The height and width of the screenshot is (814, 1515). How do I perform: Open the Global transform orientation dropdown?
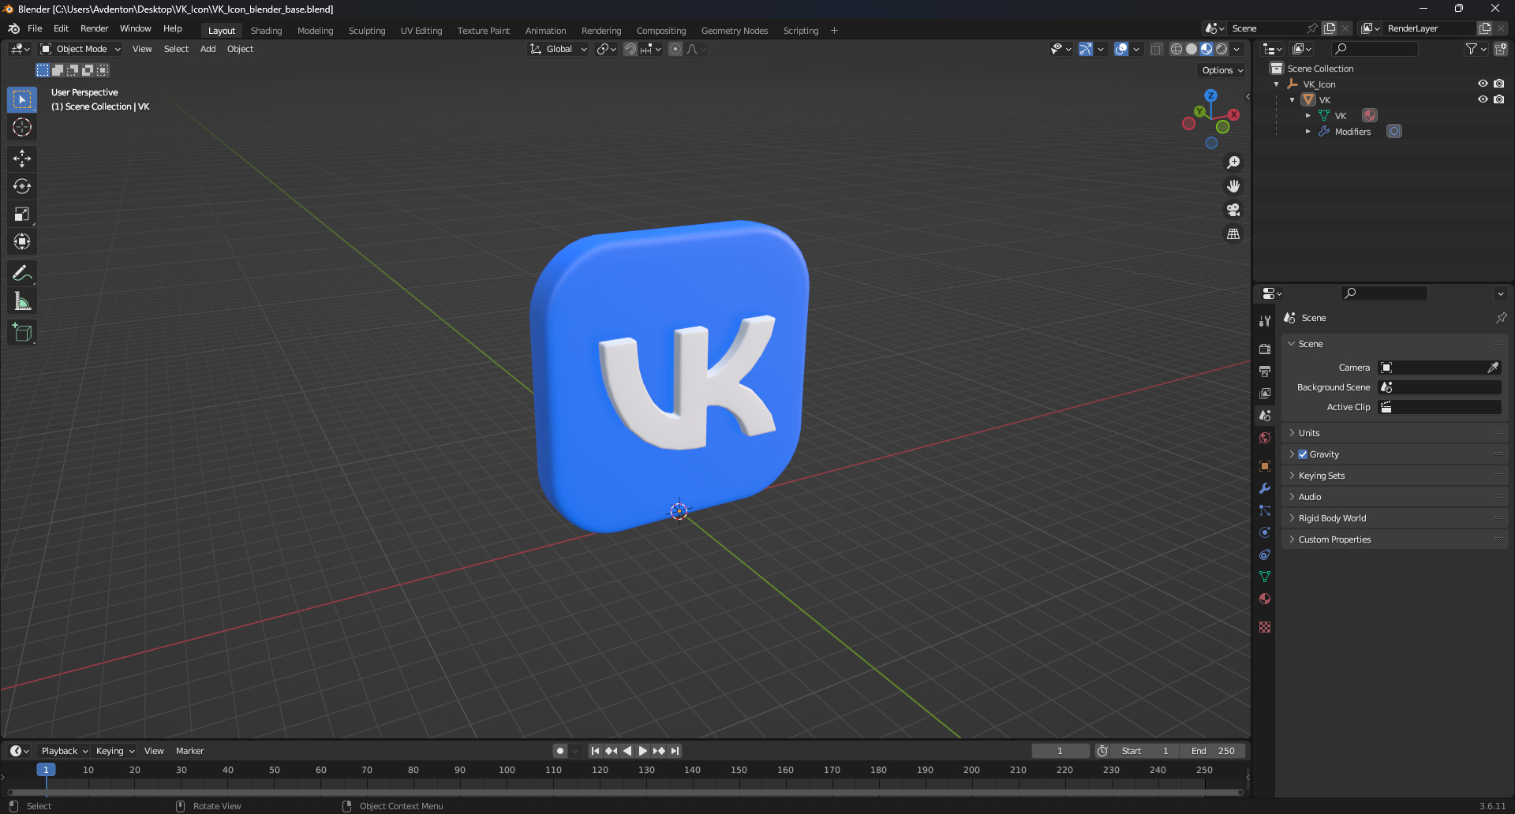click(559, 49)
